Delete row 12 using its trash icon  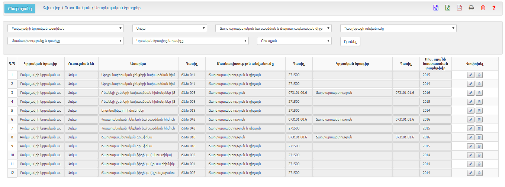point(479,173)
